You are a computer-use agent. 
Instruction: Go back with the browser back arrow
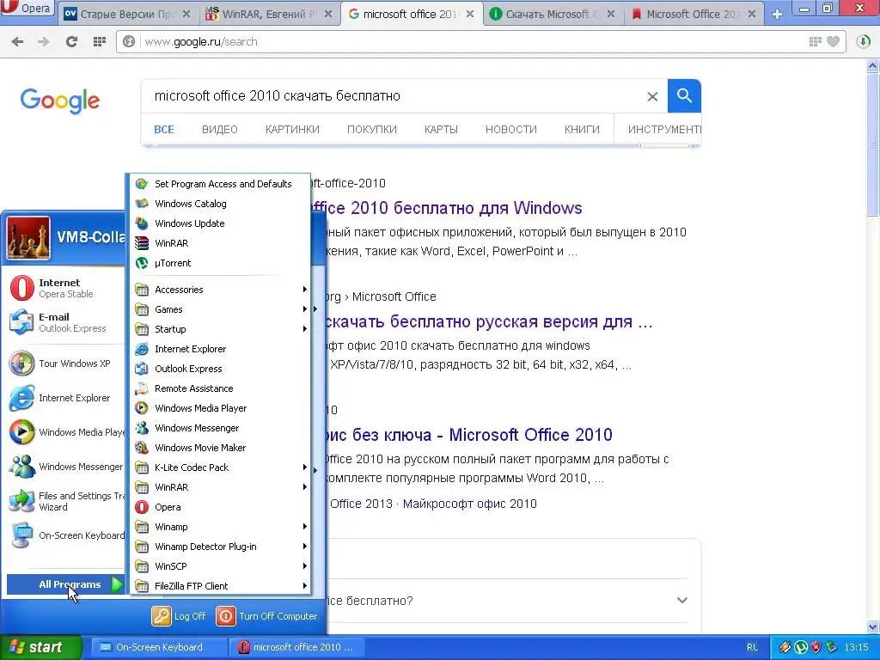[x=17, y=41]
